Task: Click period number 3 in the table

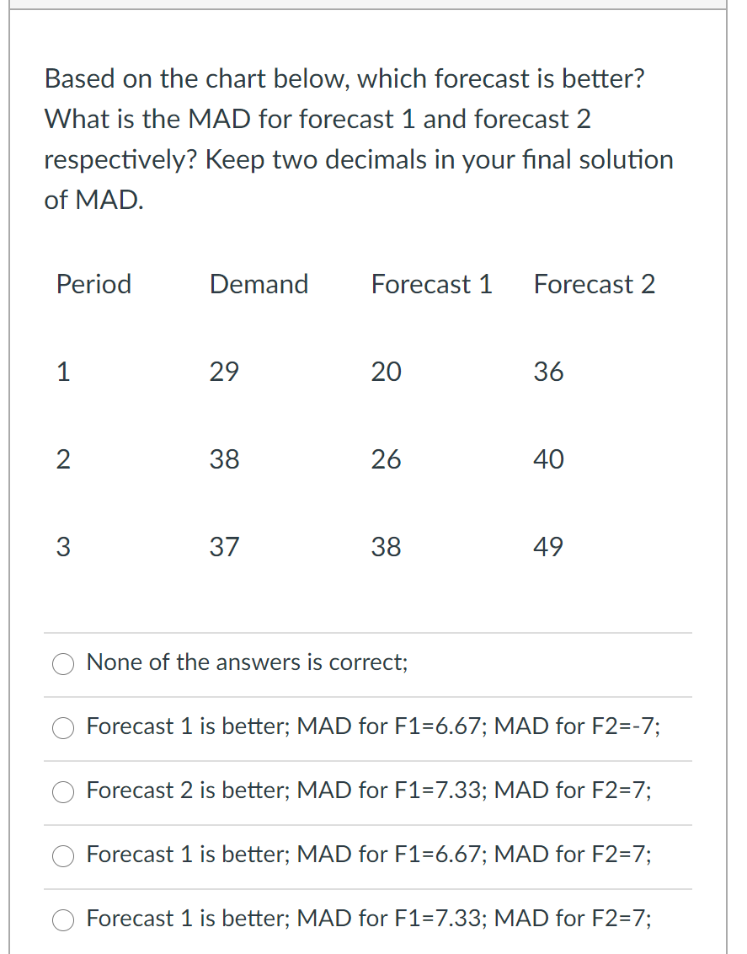Action: point(63,547)
